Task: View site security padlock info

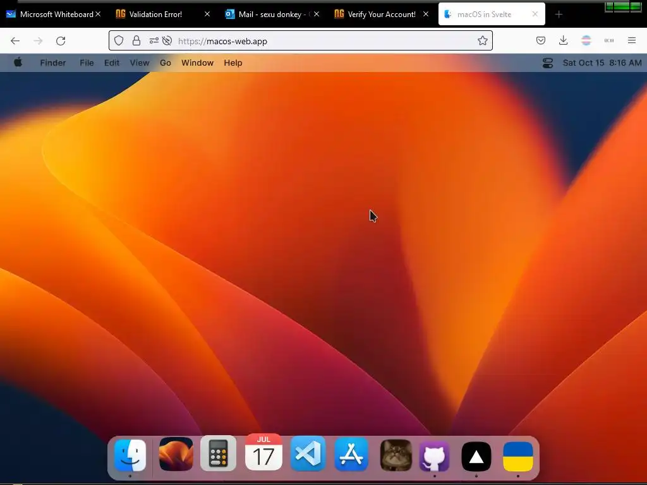Action: click(x=136, y=41)
